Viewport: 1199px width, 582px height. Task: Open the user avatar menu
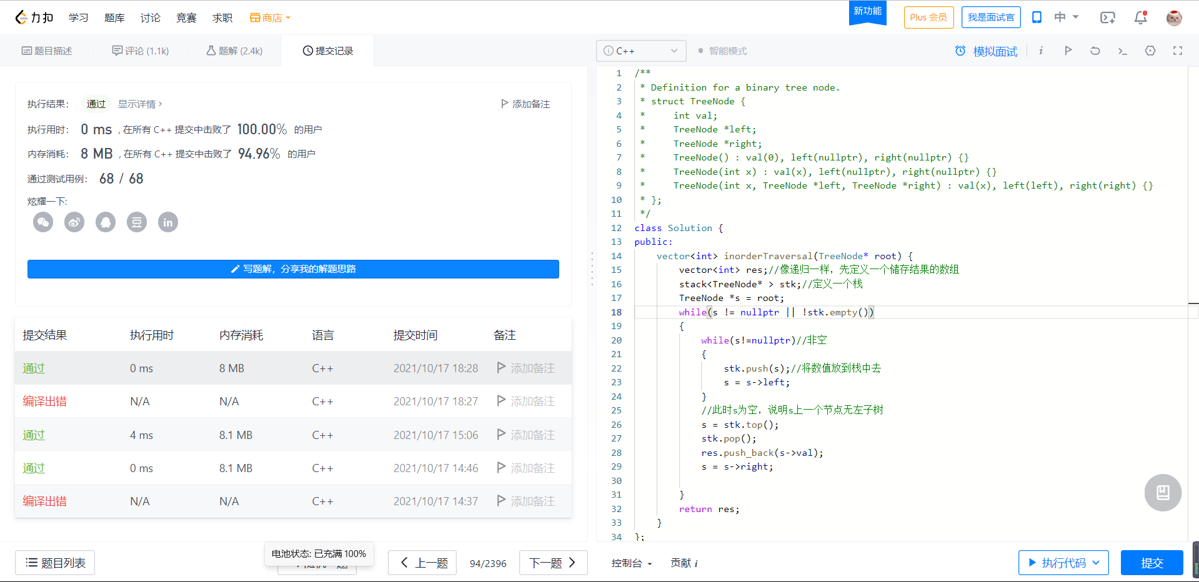click(x=1174, y=17)
